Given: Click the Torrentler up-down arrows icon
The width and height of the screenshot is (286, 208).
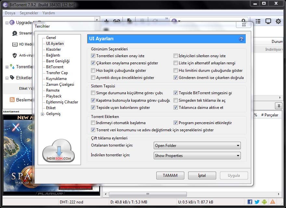Looking at the screenshot, I should pos(12,67).
